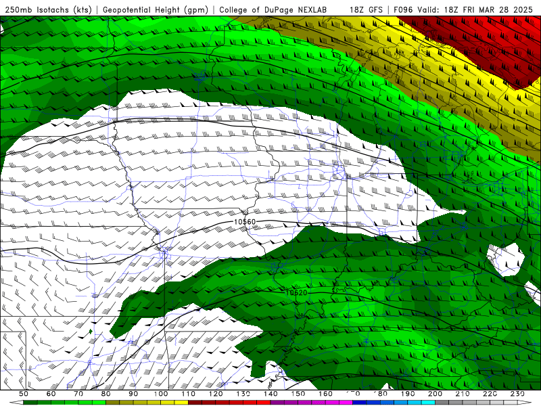Click the 210 value on the color scale
This screenshot has width=541, height=406.
tap(463, 394)
